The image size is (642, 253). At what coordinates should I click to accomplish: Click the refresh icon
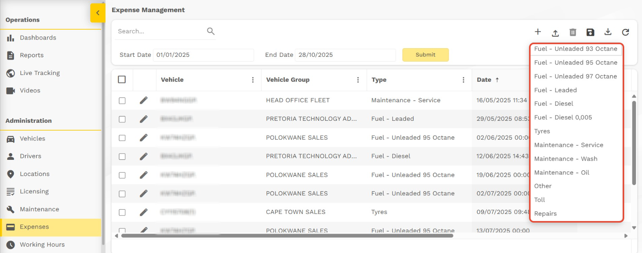click(x=625, y=32)
